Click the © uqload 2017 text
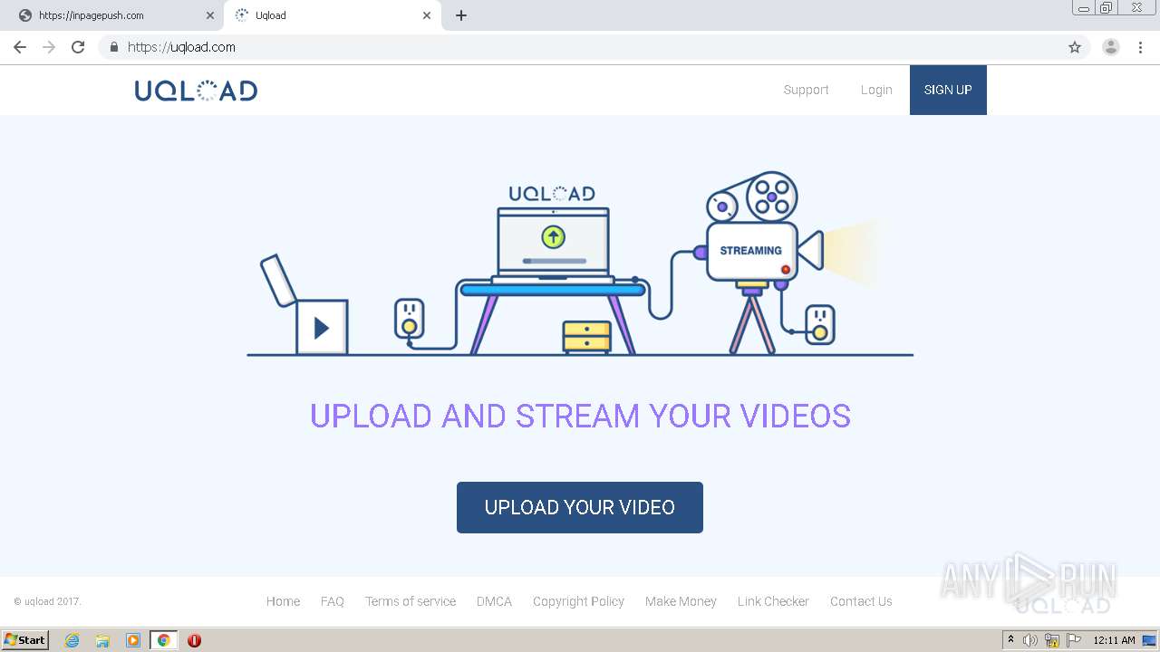This screenshot has height=652, width=1160. [47, 601]
